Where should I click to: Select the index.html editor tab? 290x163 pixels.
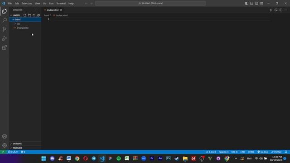point(53,10)
